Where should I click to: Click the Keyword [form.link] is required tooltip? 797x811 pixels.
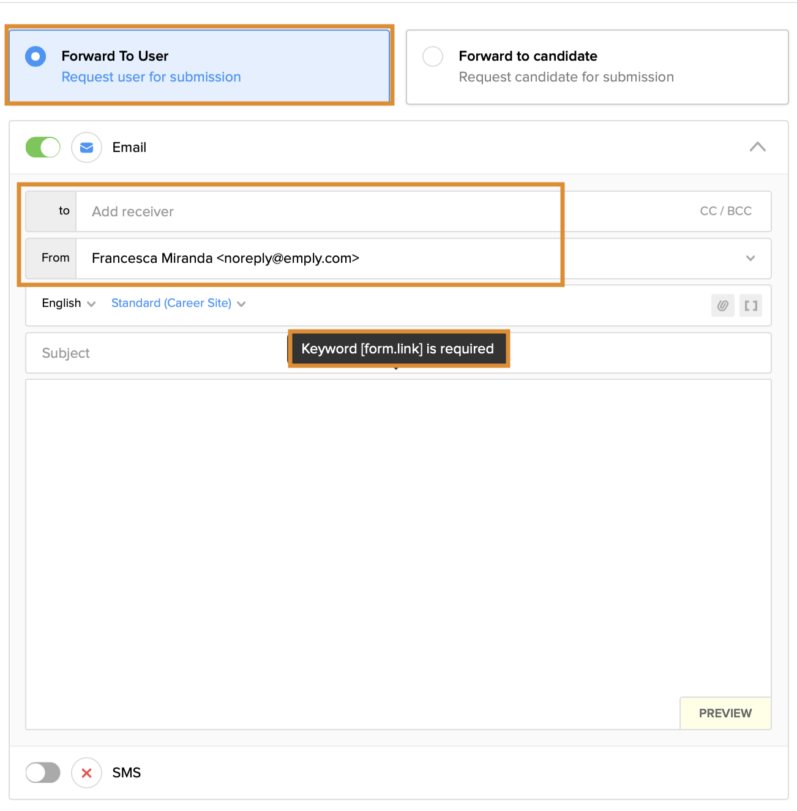(x=397, y=349)
